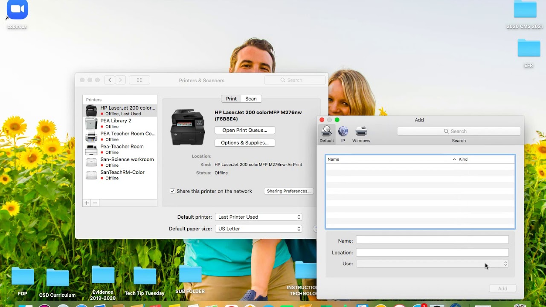Click the minus button to remove a printer

[x=95, y=203]
